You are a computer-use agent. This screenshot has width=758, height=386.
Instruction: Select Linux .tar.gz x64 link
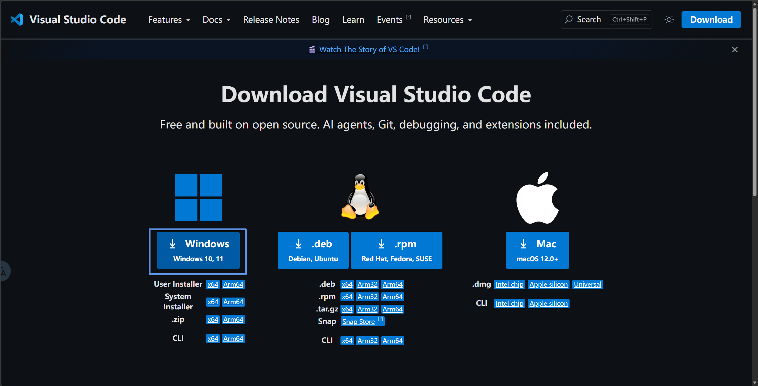click(347, 309)
